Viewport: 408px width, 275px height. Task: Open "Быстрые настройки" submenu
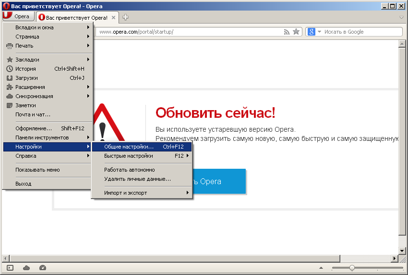[142, 156]
